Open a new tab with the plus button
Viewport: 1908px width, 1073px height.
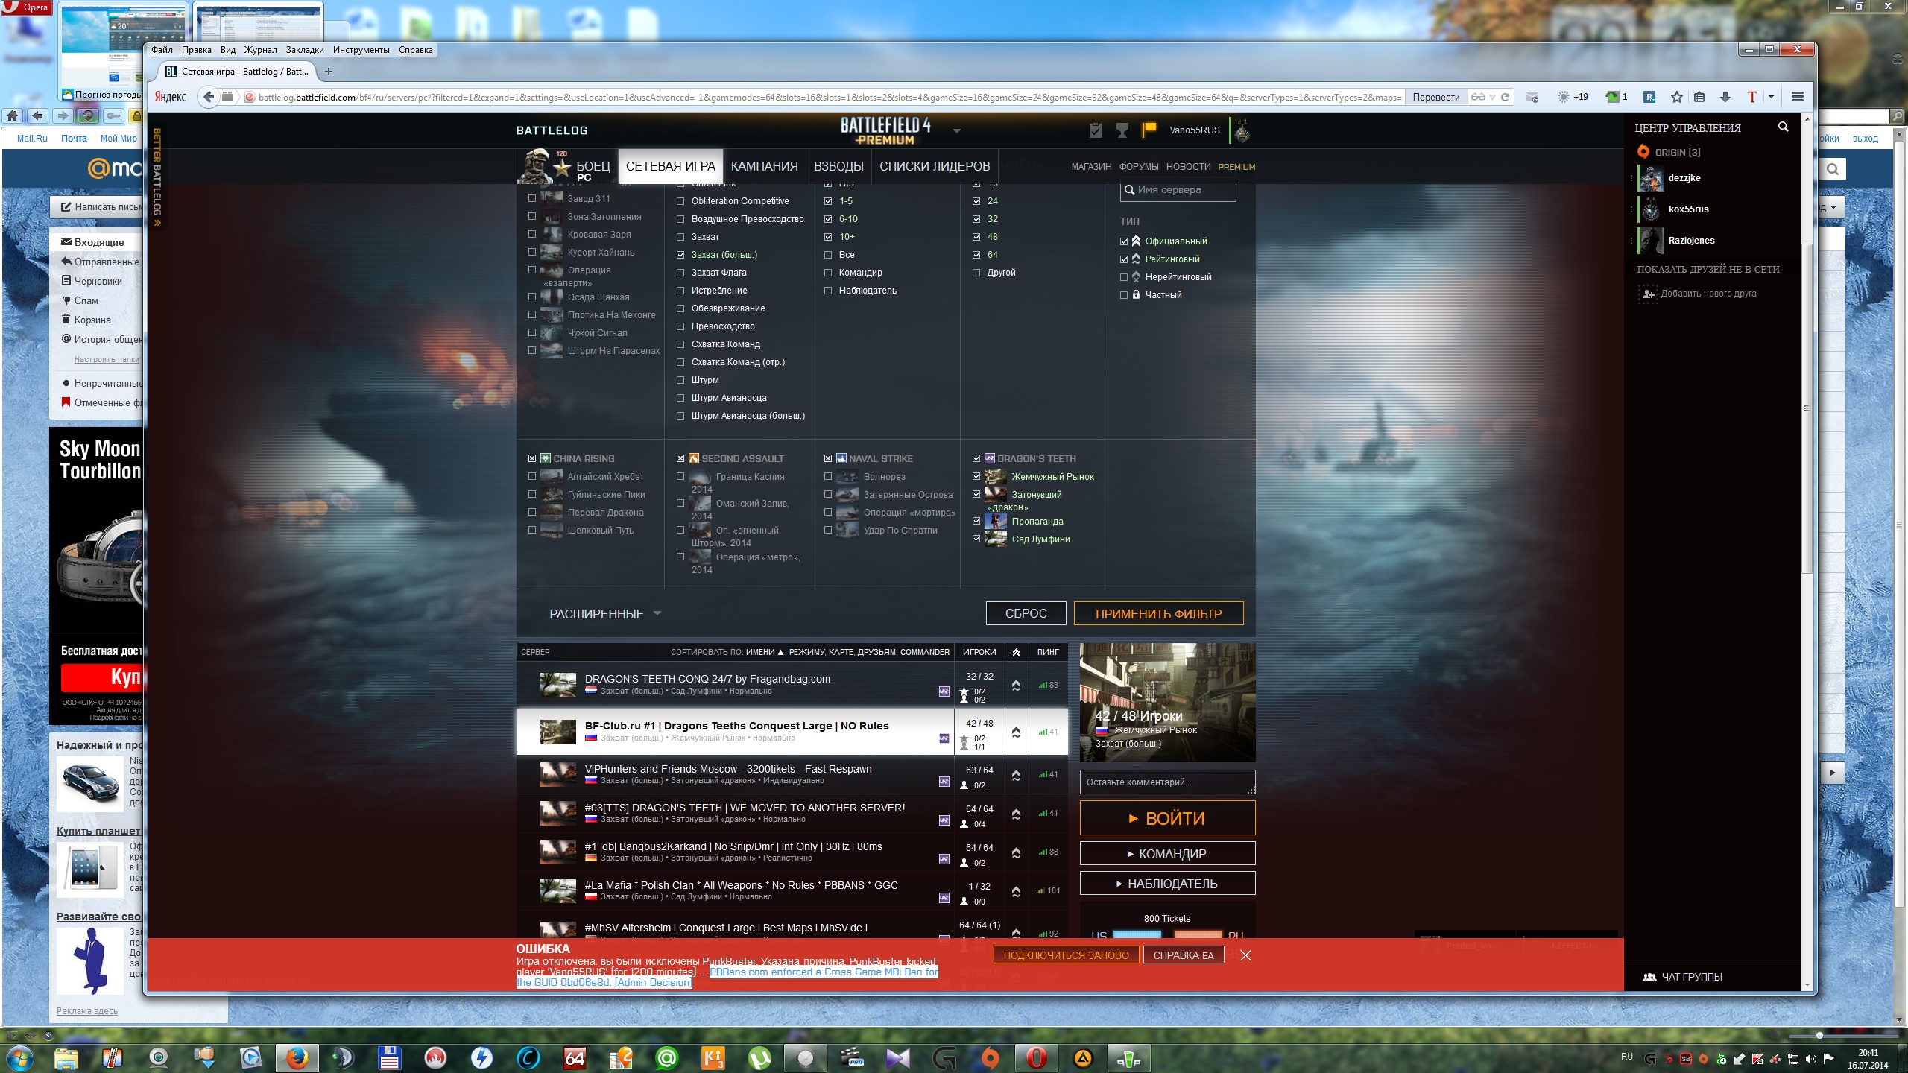click(329, 72)
